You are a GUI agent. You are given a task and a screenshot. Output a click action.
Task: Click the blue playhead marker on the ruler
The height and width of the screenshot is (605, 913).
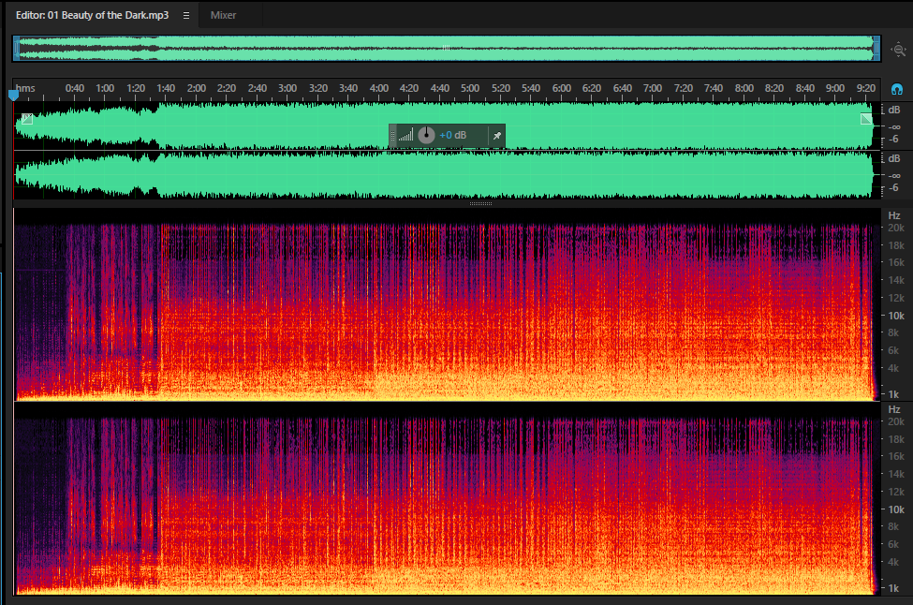(x=13, y=95)
